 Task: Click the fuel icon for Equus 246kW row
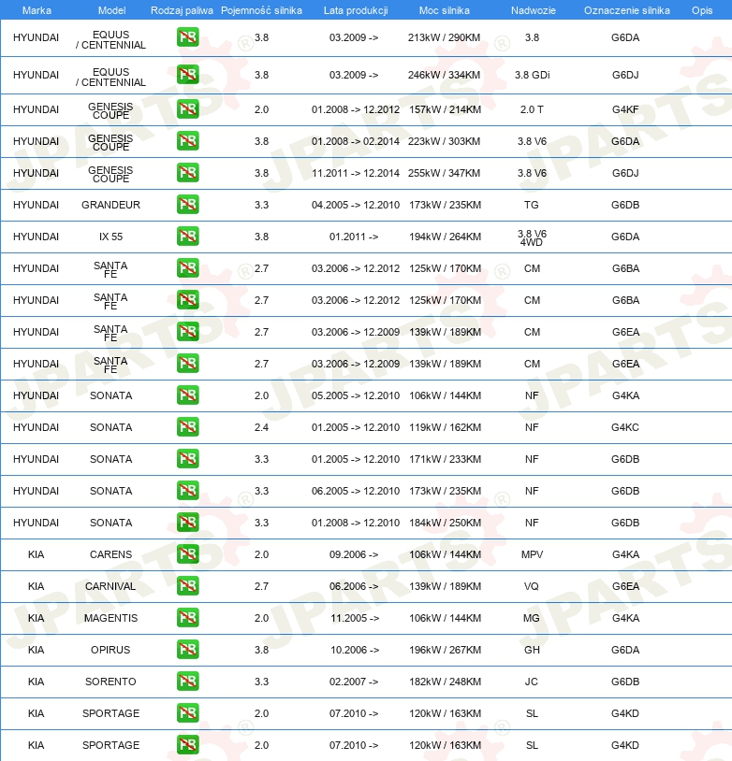pyautogui.click(x=187, y=75)
